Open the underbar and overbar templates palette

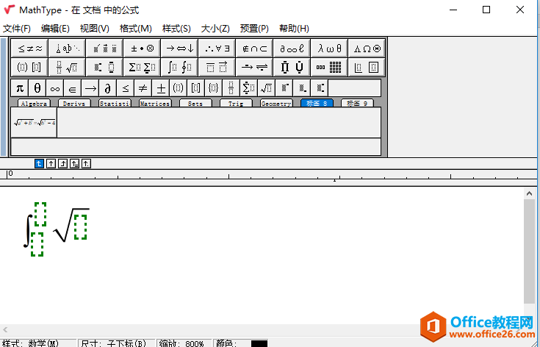217,67
